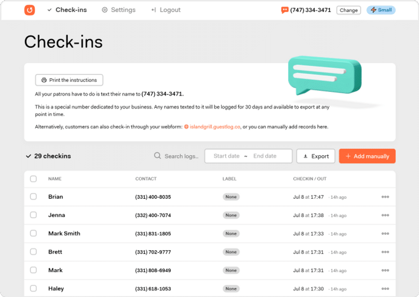Click the search magnifier icon
This screenshot has width=419, height=297.
(158, 156)
